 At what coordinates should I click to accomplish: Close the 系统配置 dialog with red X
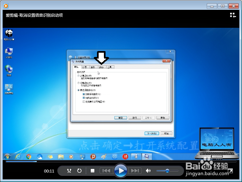pos(166,61)
